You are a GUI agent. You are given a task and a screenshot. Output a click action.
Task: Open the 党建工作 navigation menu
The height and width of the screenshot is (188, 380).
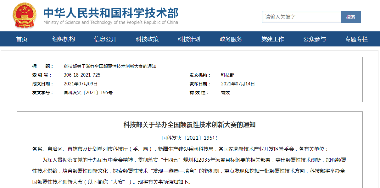click(x=273, y=39)
